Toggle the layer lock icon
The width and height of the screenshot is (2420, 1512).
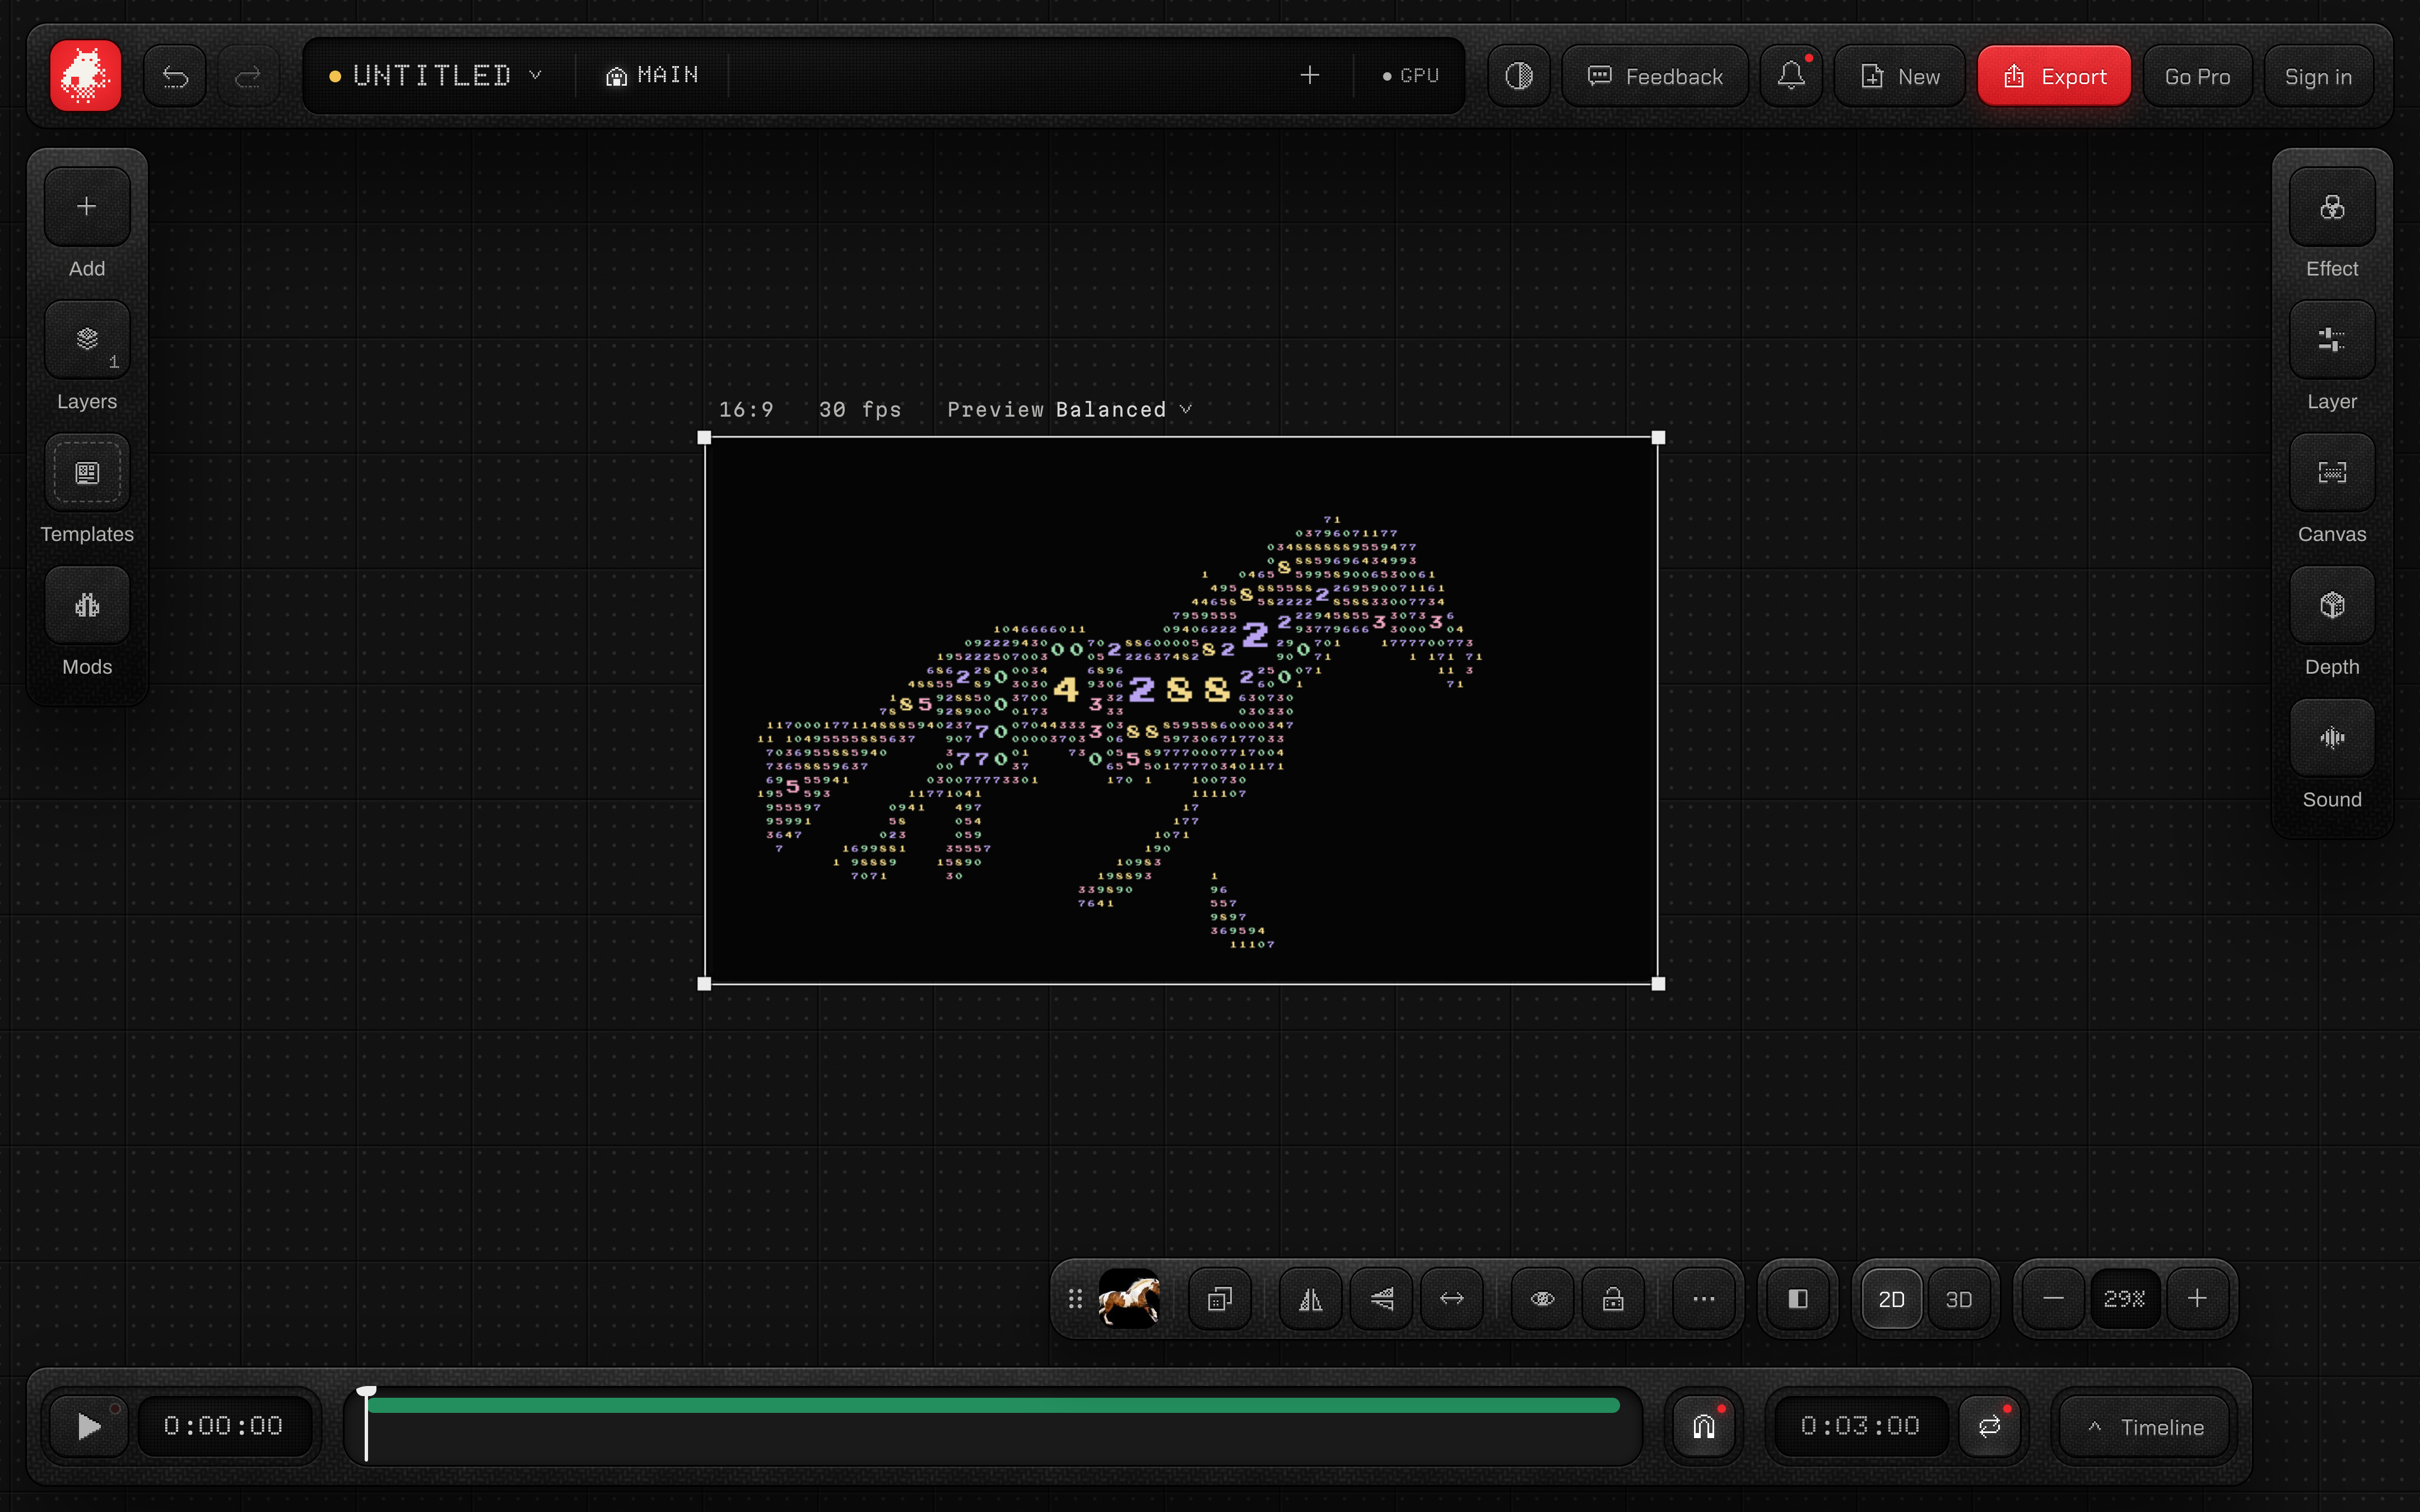1613,1299
